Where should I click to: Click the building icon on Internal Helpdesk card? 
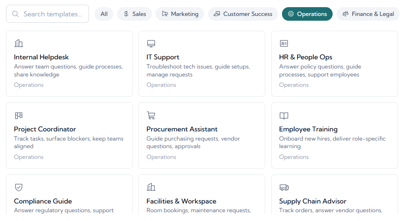click(18, 43)
